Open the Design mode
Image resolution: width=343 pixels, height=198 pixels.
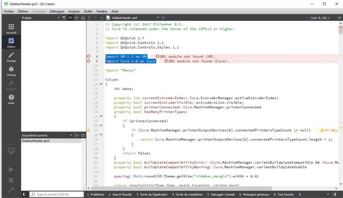click(11, 57)
